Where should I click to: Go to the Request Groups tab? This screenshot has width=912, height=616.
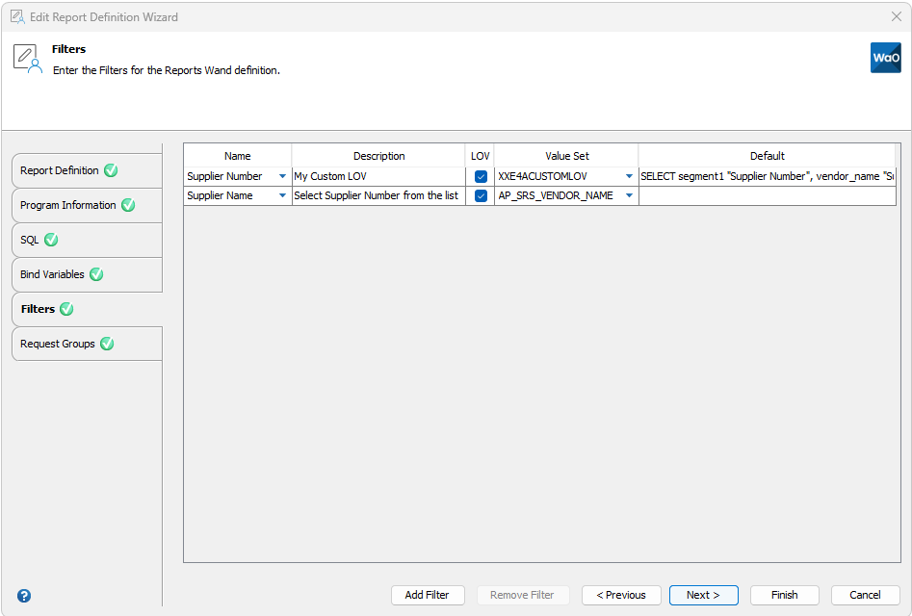point(58,344)
